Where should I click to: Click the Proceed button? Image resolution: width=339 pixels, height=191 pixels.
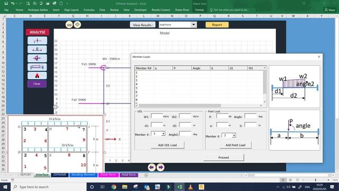224,158
